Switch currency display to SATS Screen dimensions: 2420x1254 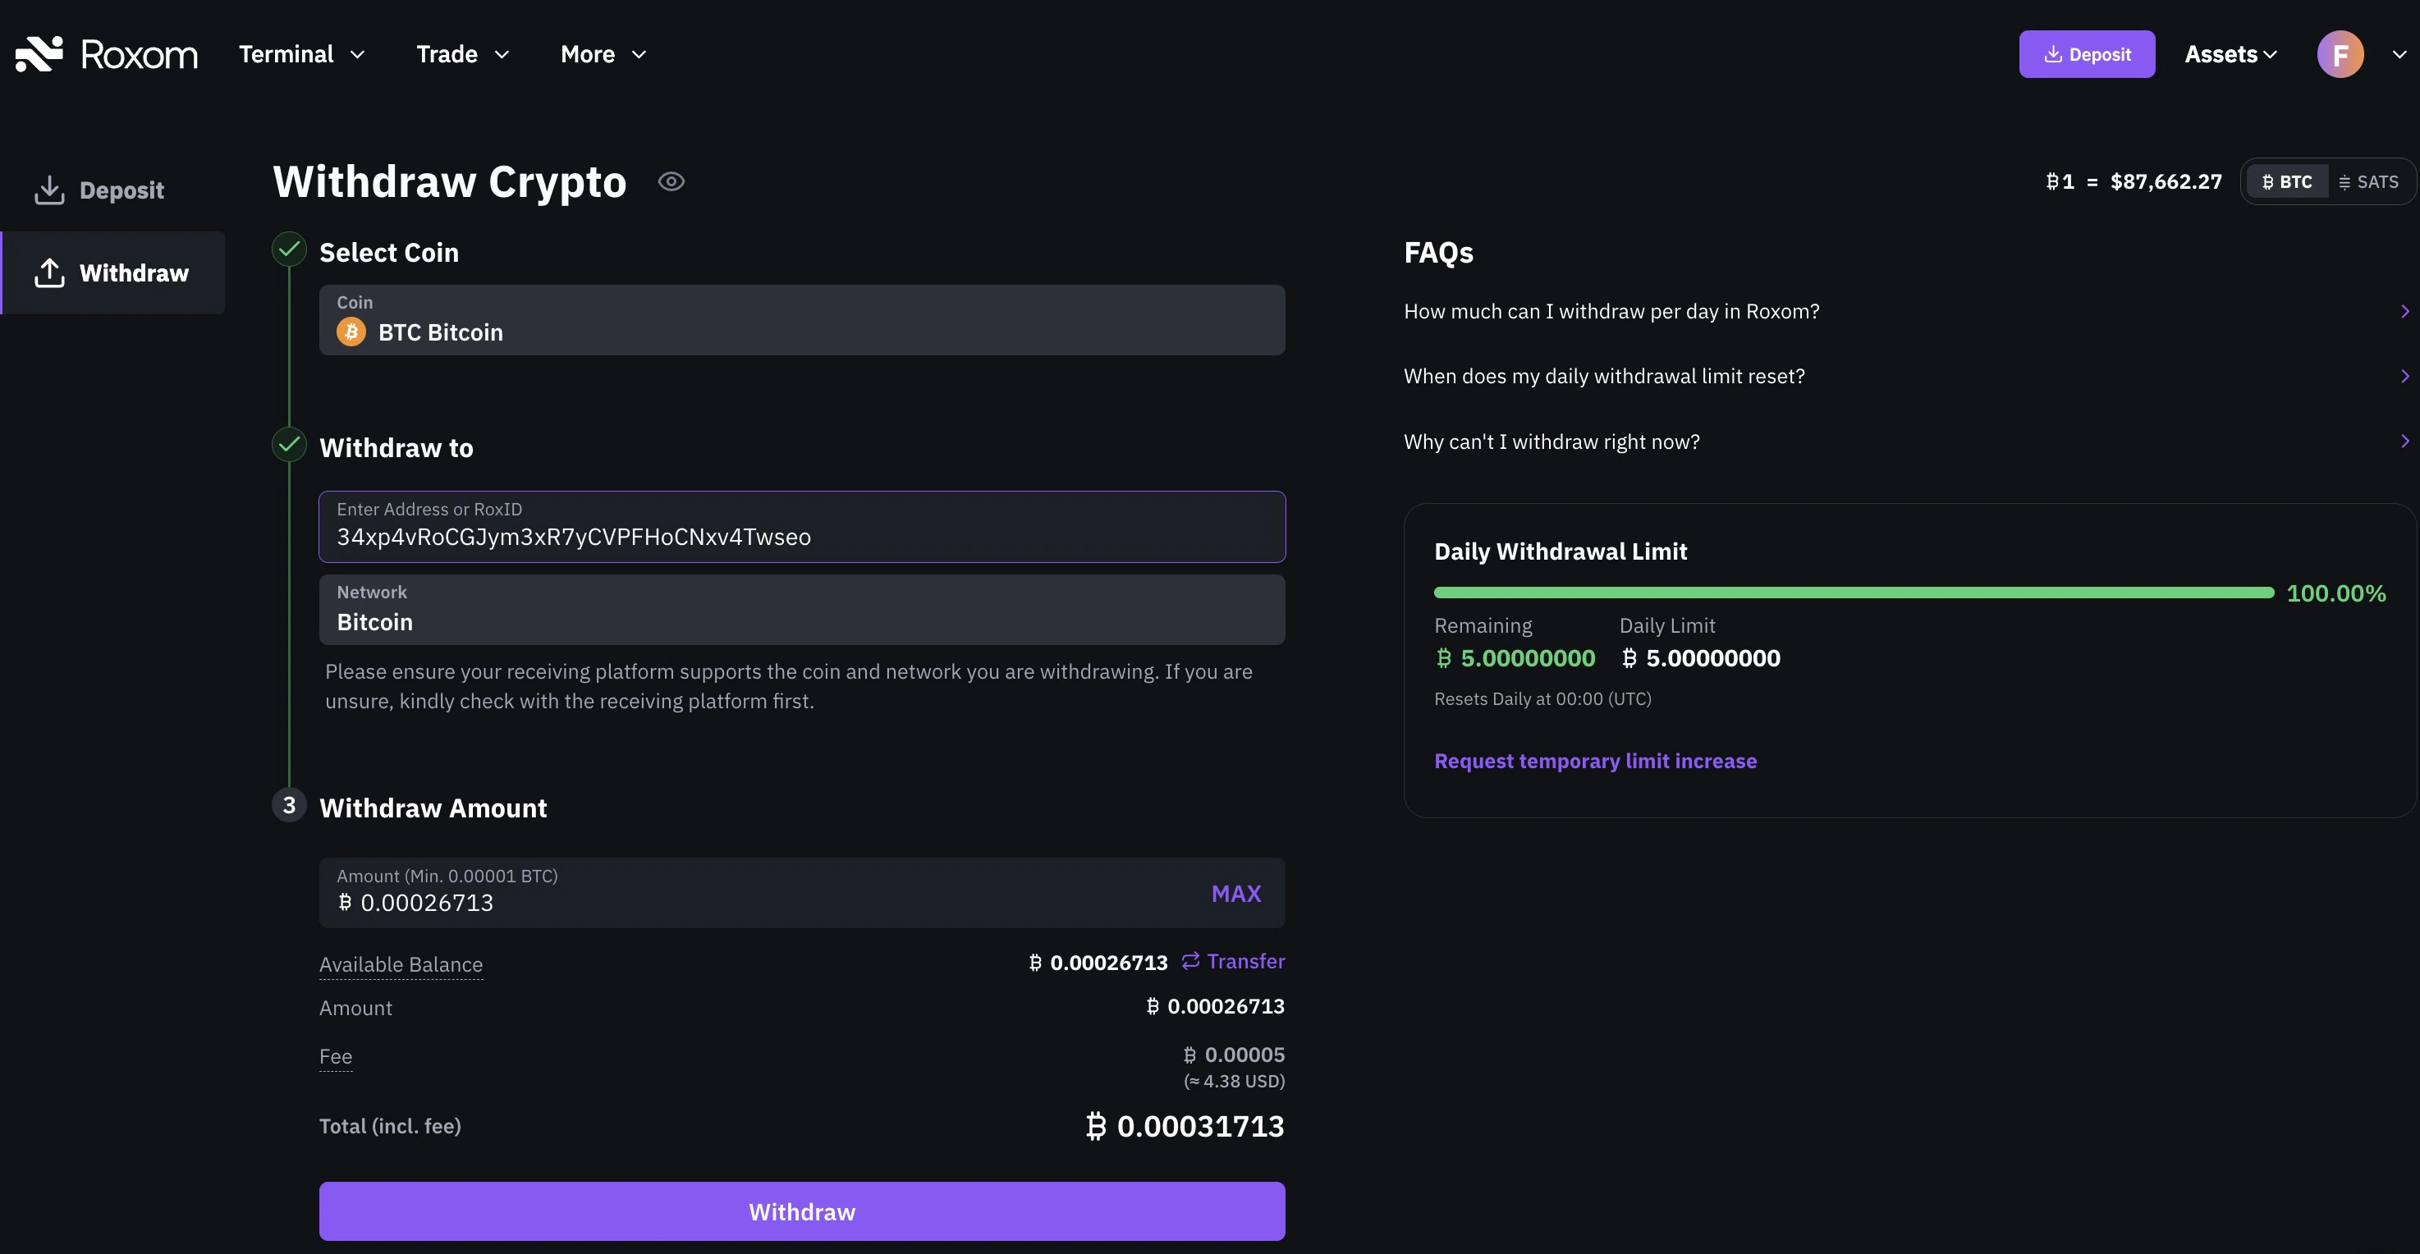tap(2367, 181)
